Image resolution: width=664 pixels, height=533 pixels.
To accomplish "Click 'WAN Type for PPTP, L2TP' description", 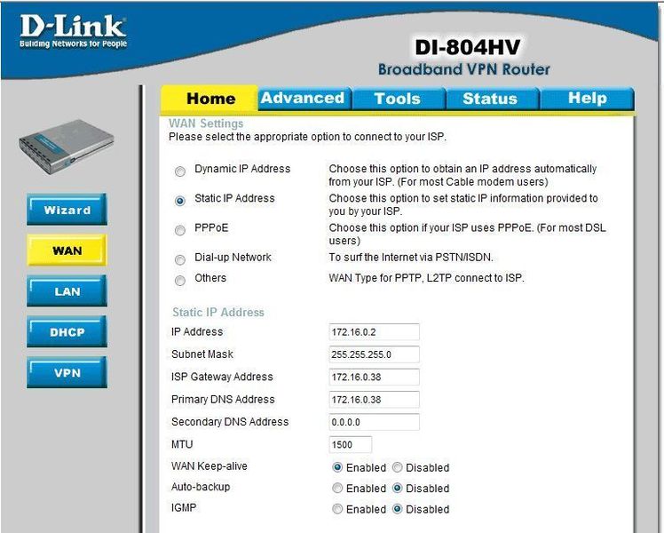I will tap(426, 278).
